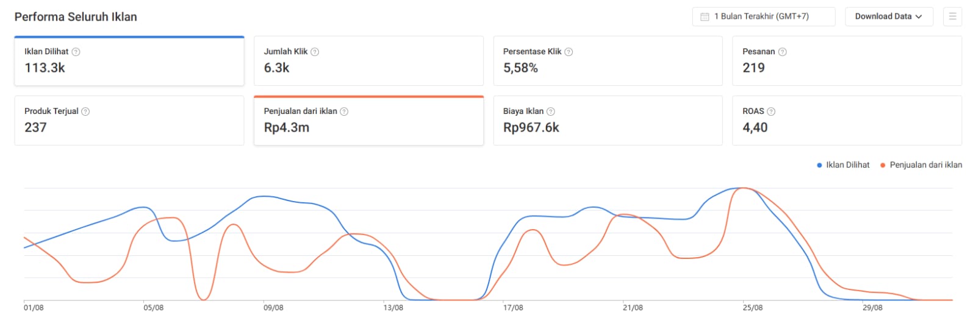Open the 1 Bulan Terakhir date picker
Viewport: 976px width, 315px height.
click(763, 16)
